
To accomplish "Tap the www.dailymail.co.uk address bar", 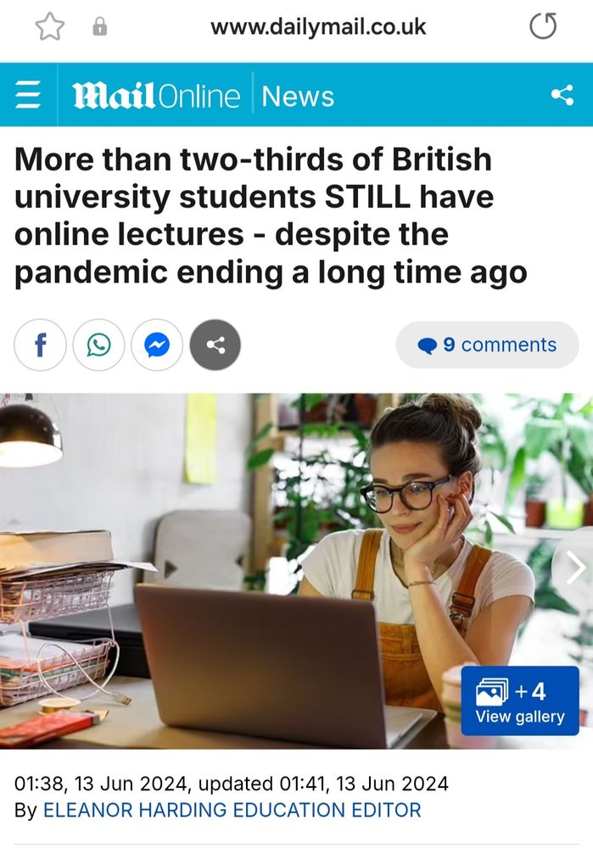I will [x=318, y=26].
